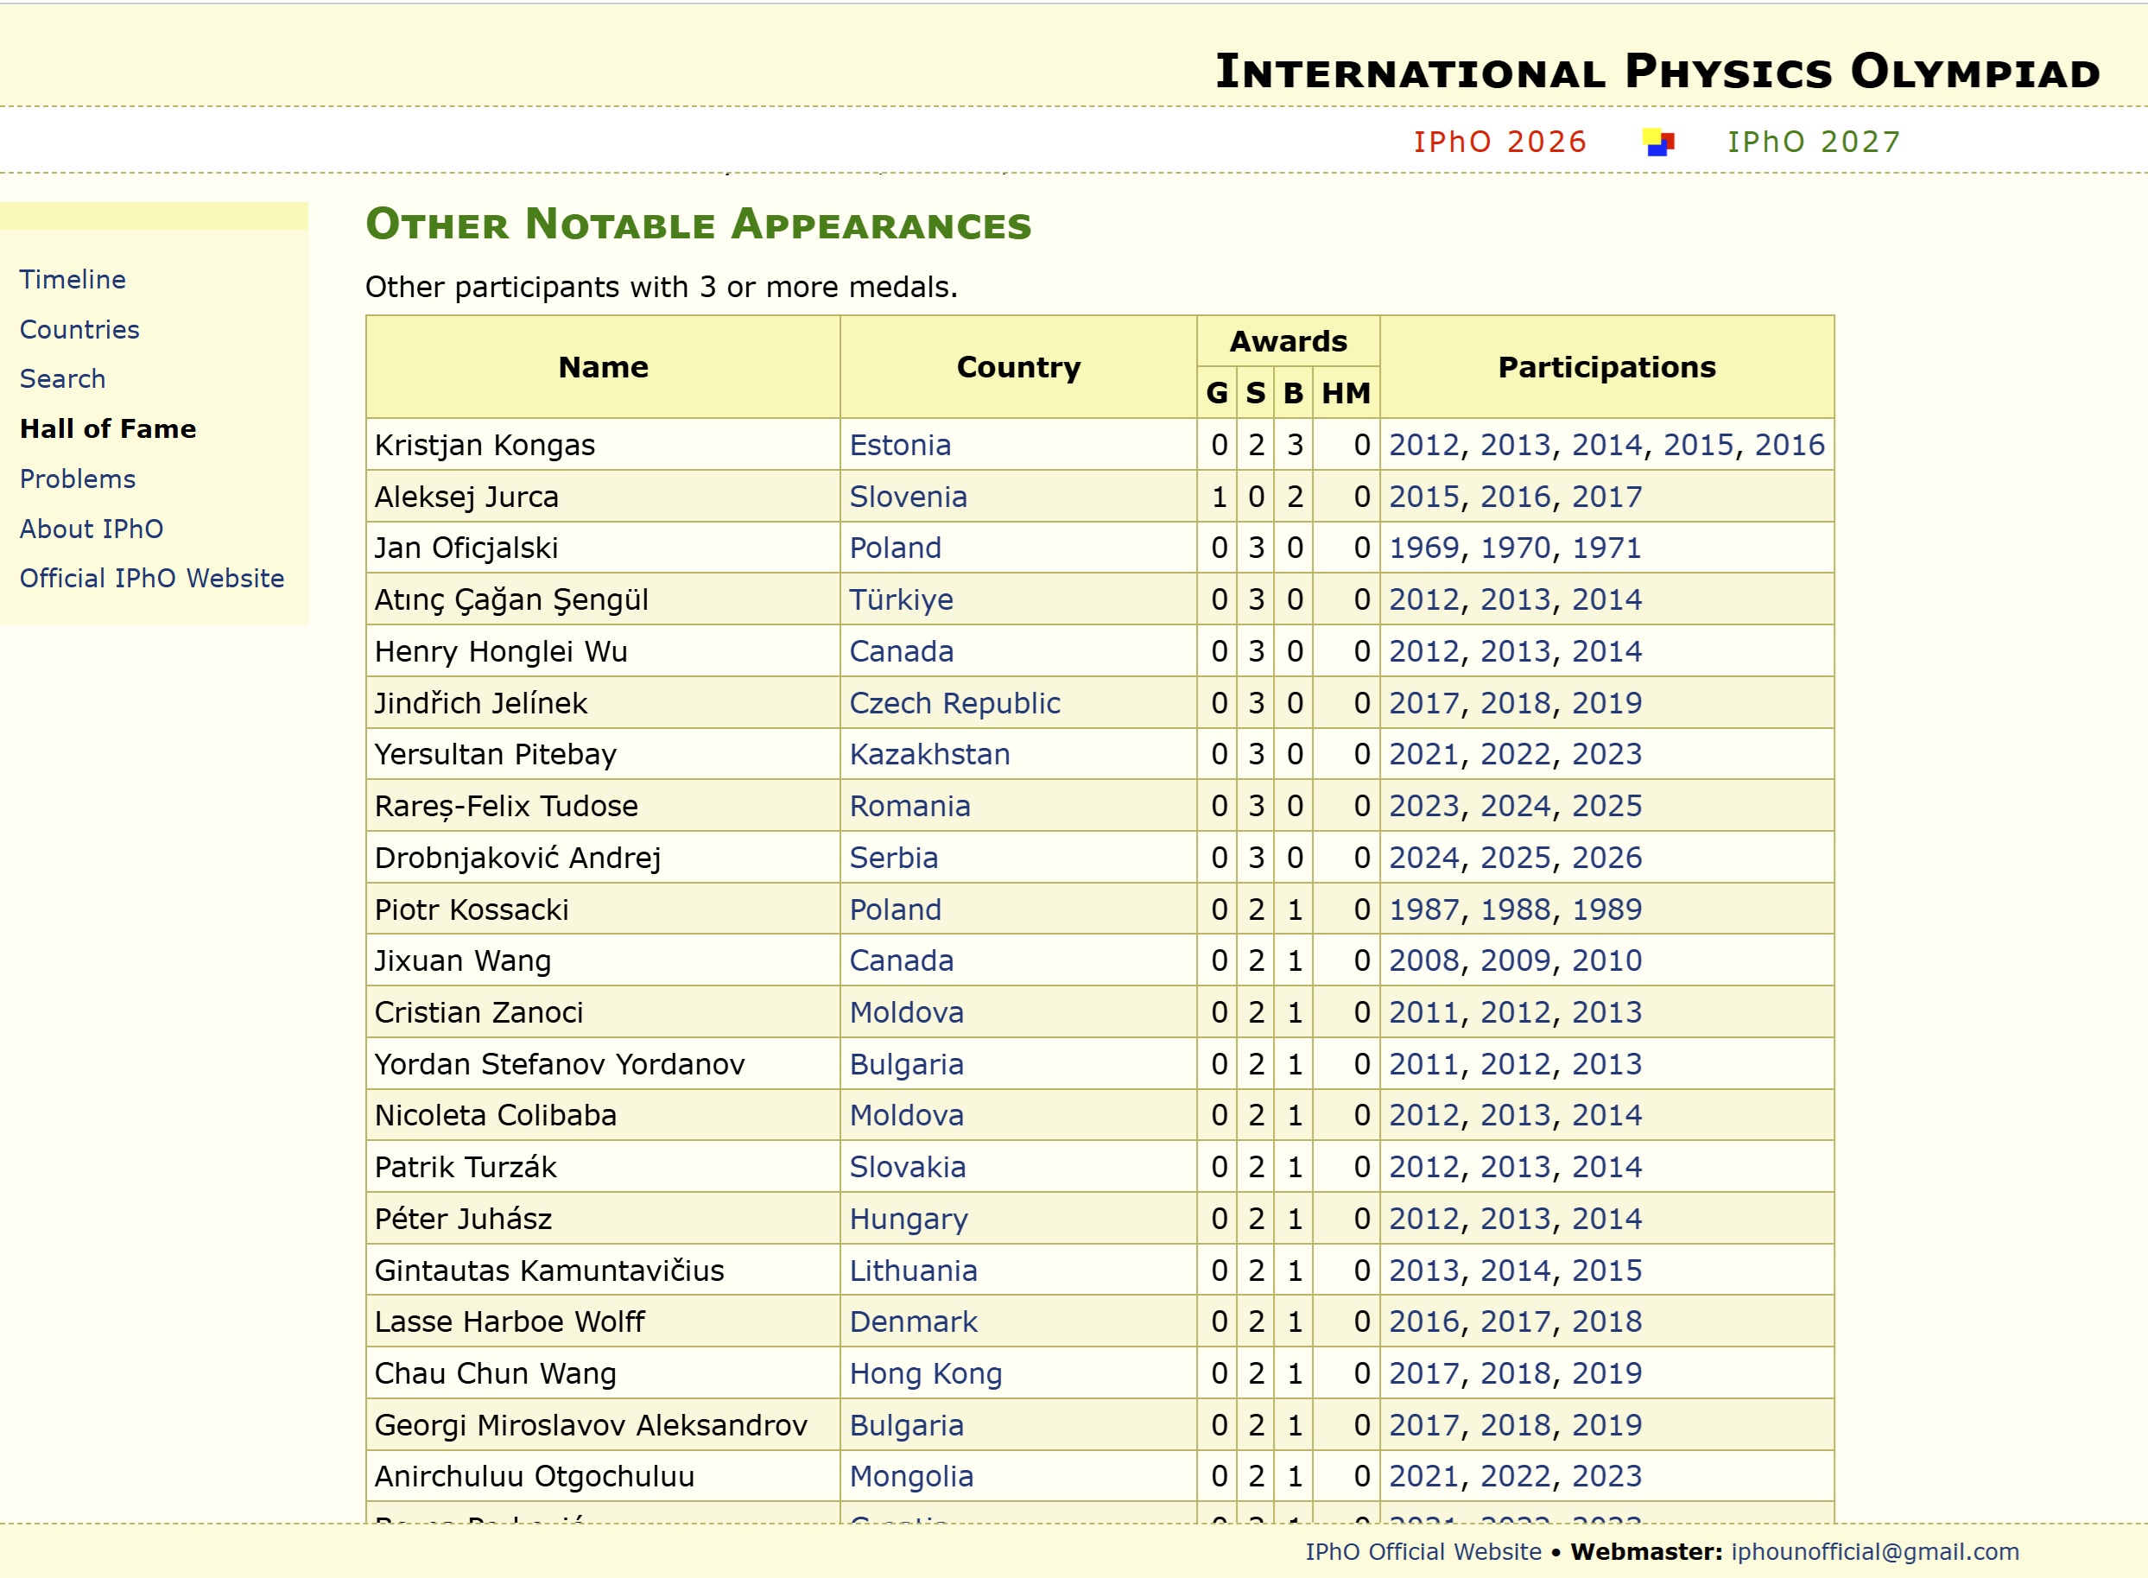Open Romania country link
Screen dimensions: 2148x1578
tap(910, 806)
